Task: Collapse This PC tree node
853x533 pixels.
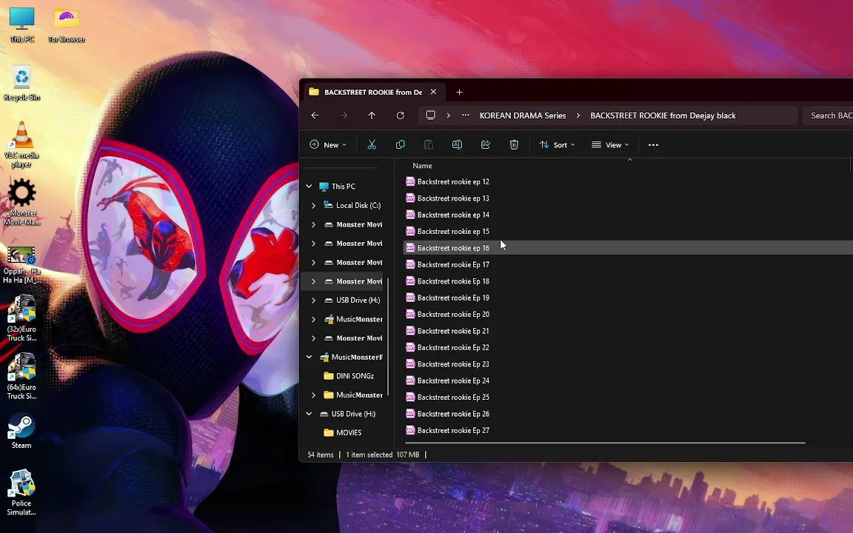Action: click(x=309, y=186)
